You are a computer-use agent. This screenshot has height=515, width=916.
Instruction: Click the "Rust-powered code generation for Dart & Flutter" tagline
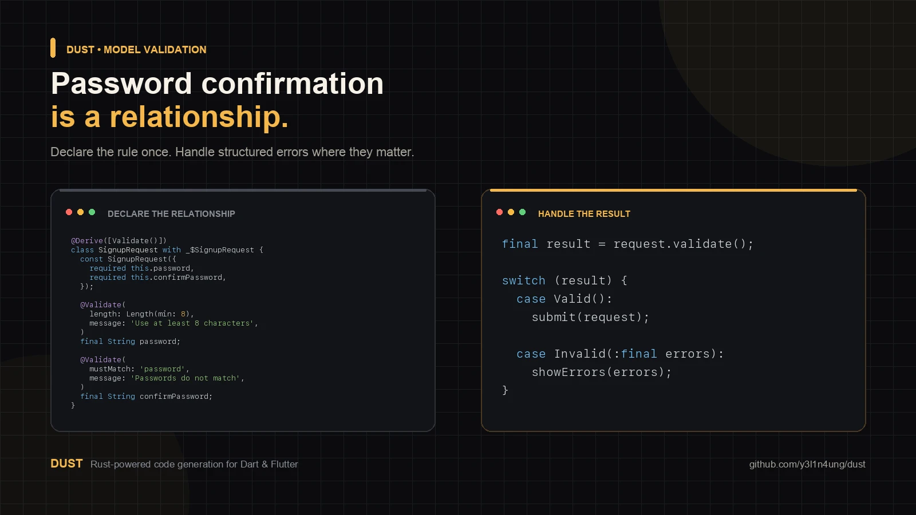[194, 464]
